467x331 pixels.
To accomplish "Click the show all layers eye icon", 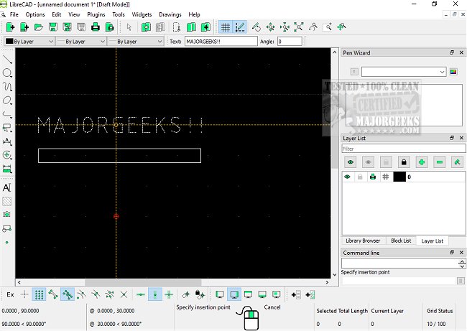I will 351,162.
